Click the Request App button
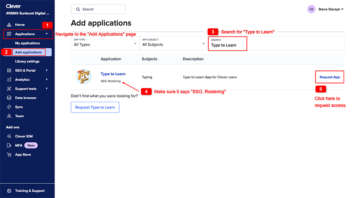This screenshot has height=198, width=357. [330, 77]
